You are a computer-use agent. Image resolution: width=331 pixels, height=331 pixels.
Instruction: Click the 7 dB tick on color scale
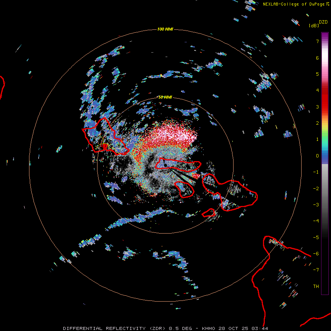[x=317, y=41]
